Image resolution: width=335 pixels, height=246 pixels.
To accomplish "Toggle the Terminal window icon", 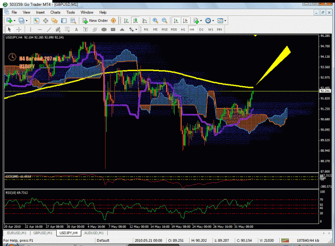I will click(64, 21).
